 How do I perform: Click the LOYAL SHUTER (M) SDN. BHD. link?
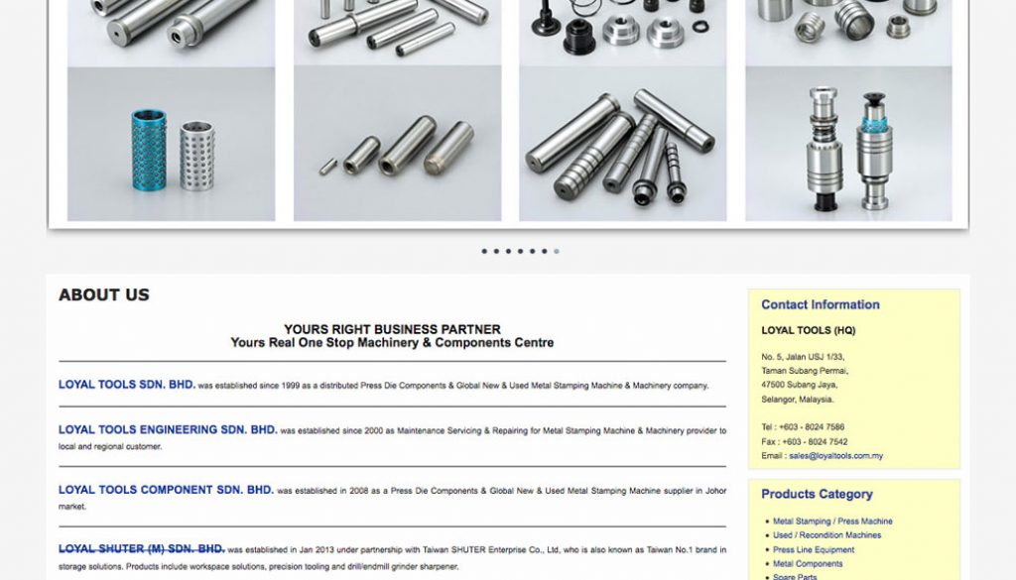(x=141, y=549)
